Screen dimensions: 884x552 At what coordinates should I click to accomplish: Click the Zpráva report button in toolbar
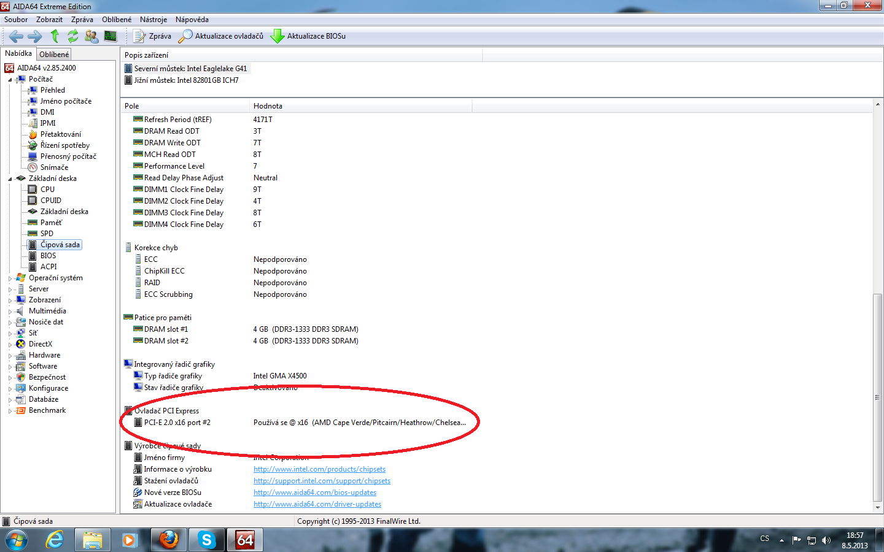152,36
